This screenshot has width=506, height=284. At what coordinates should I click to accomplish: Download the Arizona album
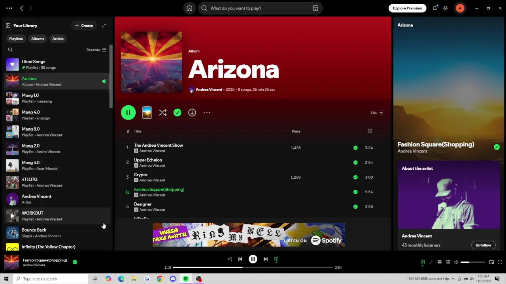[x=192, y=113]
